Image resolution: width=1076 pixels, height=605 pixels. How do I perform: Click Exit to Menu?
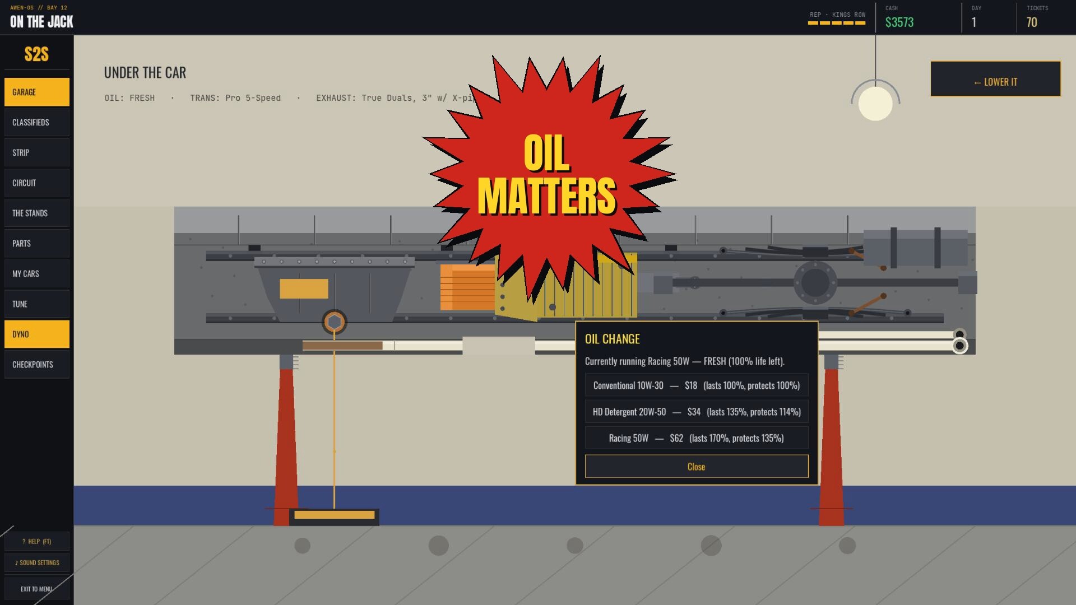[37, 589]
